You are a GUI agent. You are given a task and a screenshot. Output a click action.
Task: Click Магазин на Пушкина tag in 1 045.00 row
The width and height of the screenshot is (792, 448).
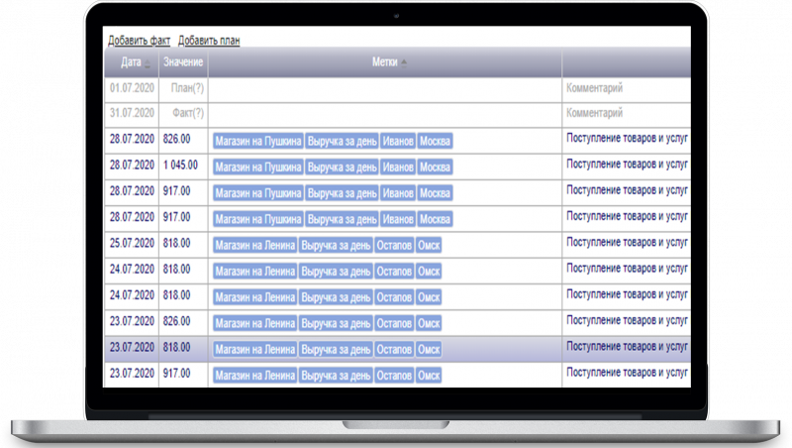point(258,167)
